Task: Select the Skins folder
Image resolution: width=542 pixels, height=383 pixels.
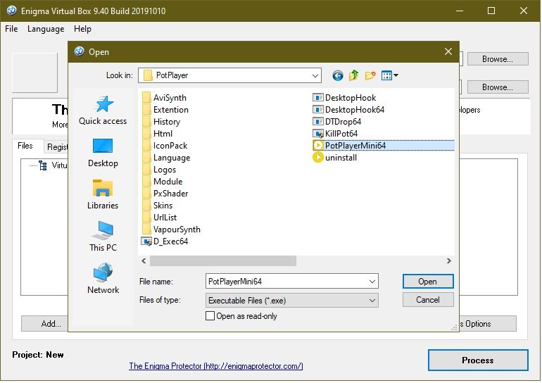Action: (158, 206)
